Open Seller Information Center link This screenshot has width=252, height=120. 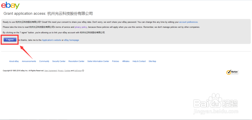pyautogui.click(x=98, y=61)
